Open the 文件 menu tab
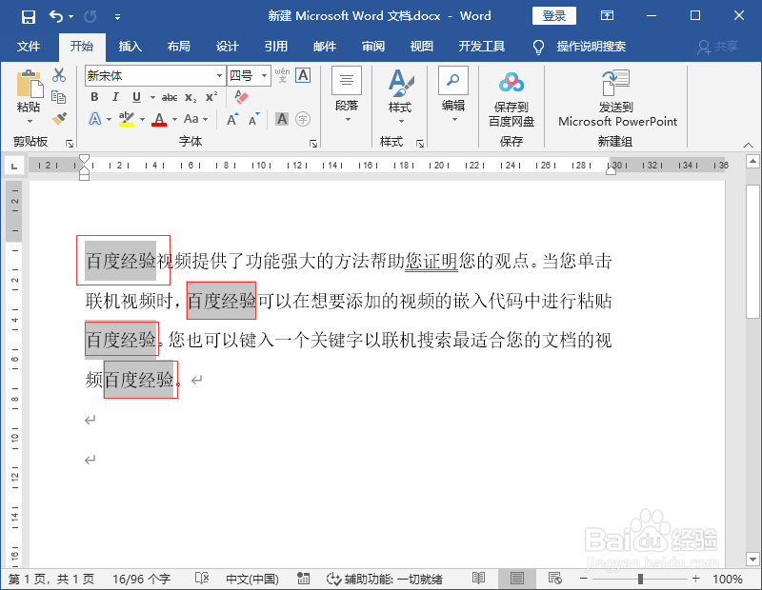This screenshot has width=762, height=590. [29, 46]
